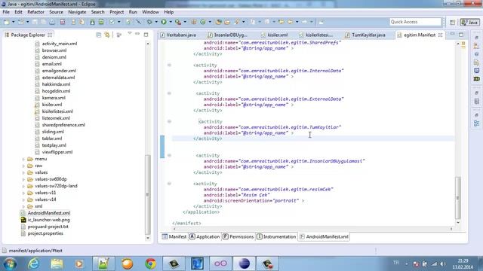Click the New file toolbar icon
Viewport: 483px width, 271px height.
6,22
